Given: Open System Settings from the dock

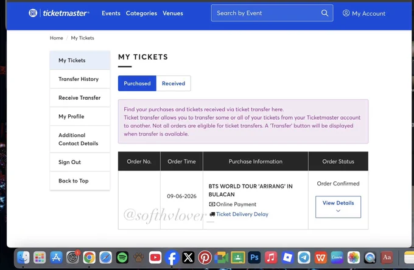Looking at the screenshot, I should click(x=72, y=257).
